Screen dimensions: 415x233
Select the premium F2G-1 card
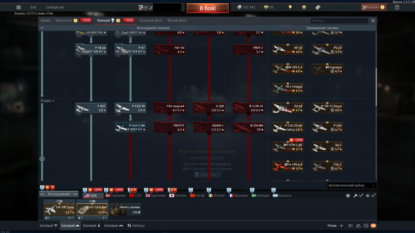pyautogui.click(x=327, y=166)
